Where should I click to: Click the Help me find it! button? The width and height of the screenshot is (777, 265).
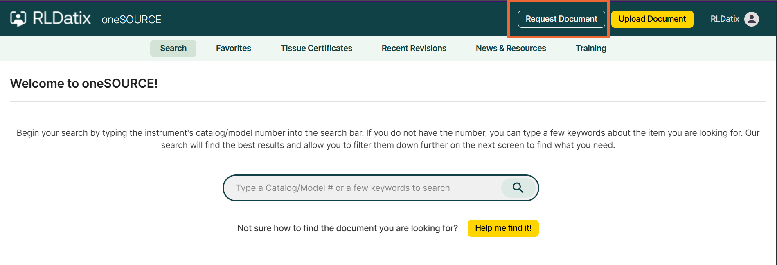click(503, 228)
